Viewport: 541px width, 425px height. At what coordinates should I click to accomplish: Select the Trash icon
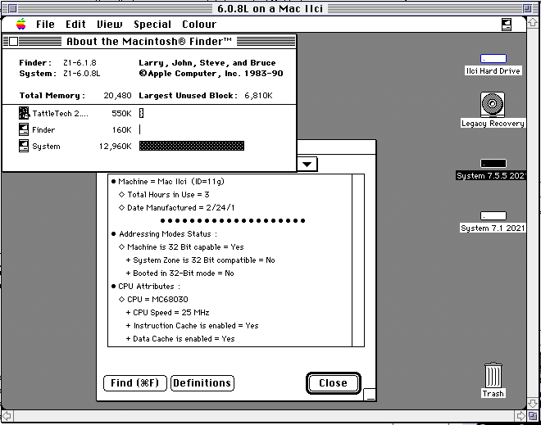493,375
